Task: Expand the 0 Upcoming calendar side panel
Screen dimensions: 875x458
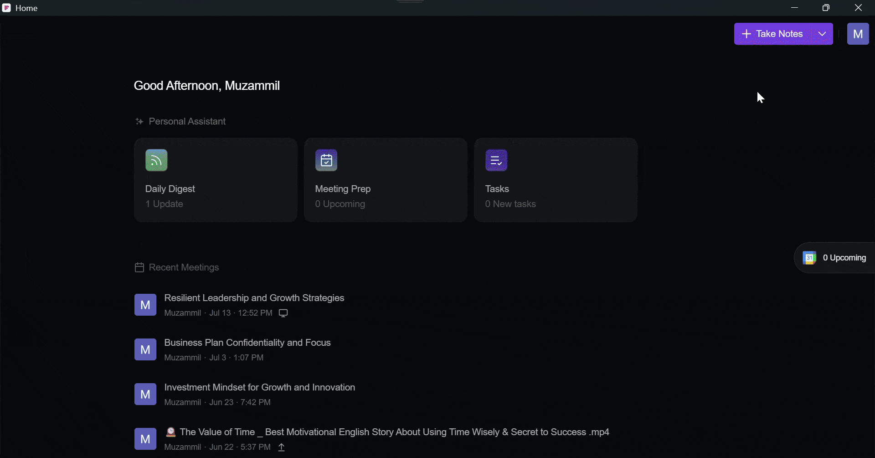Action: tap(835, 258)
